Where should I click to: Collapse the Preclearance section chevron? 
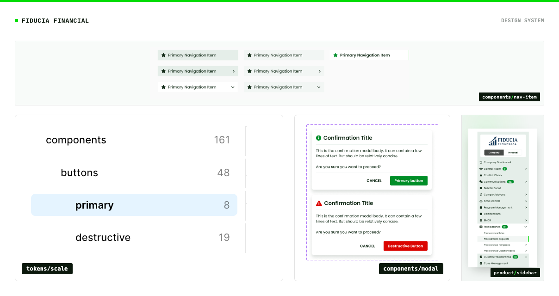click(x=526, y=227)
